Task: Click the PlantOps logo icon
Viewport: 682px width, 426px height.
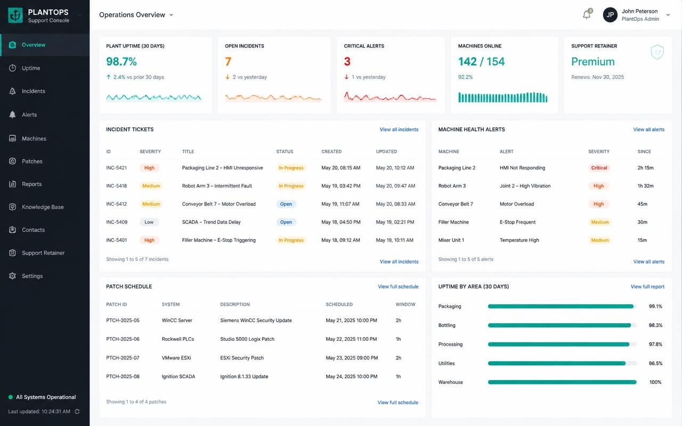Action: [15, 15]
